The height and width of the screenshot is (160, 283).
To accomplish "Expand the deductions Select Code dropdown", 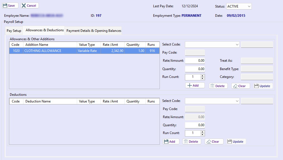I will [x=237, y=101].
